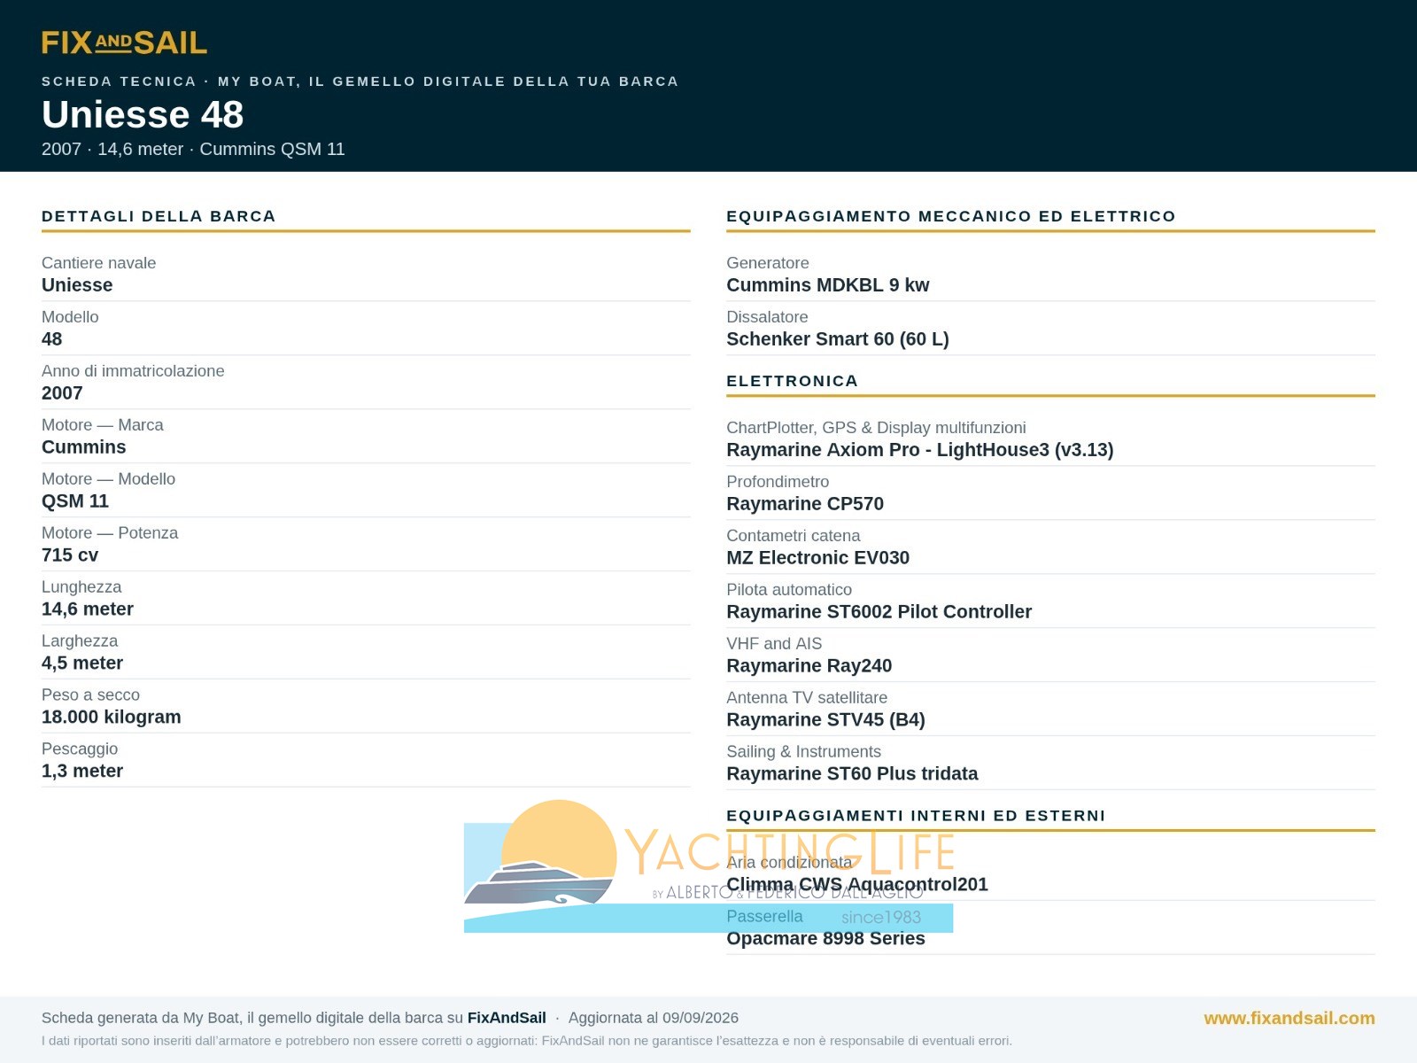
Task: Select the 18.000 kilogram weight value
Action: click(111, 718)
